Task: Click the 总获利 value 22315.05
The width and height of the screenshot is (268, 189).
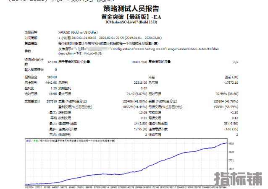Action: 139,83
